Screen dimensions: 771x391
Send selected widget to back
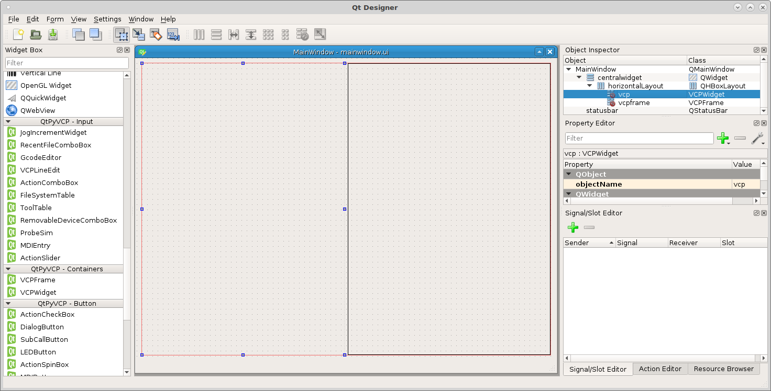[x=79, y=34]
